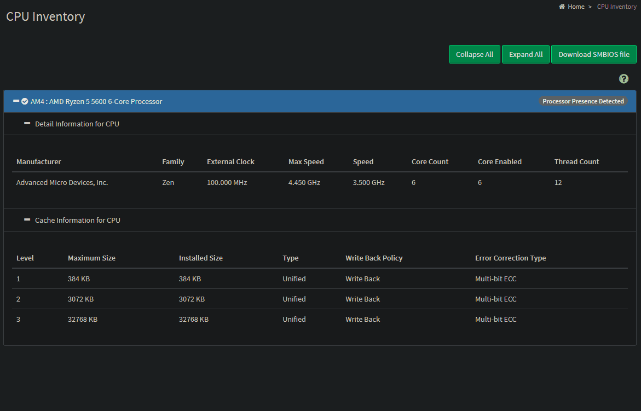Click the CPU Inventory page heading
The image size is (641, 411).
pyautogui.click(x=45, y=17)
